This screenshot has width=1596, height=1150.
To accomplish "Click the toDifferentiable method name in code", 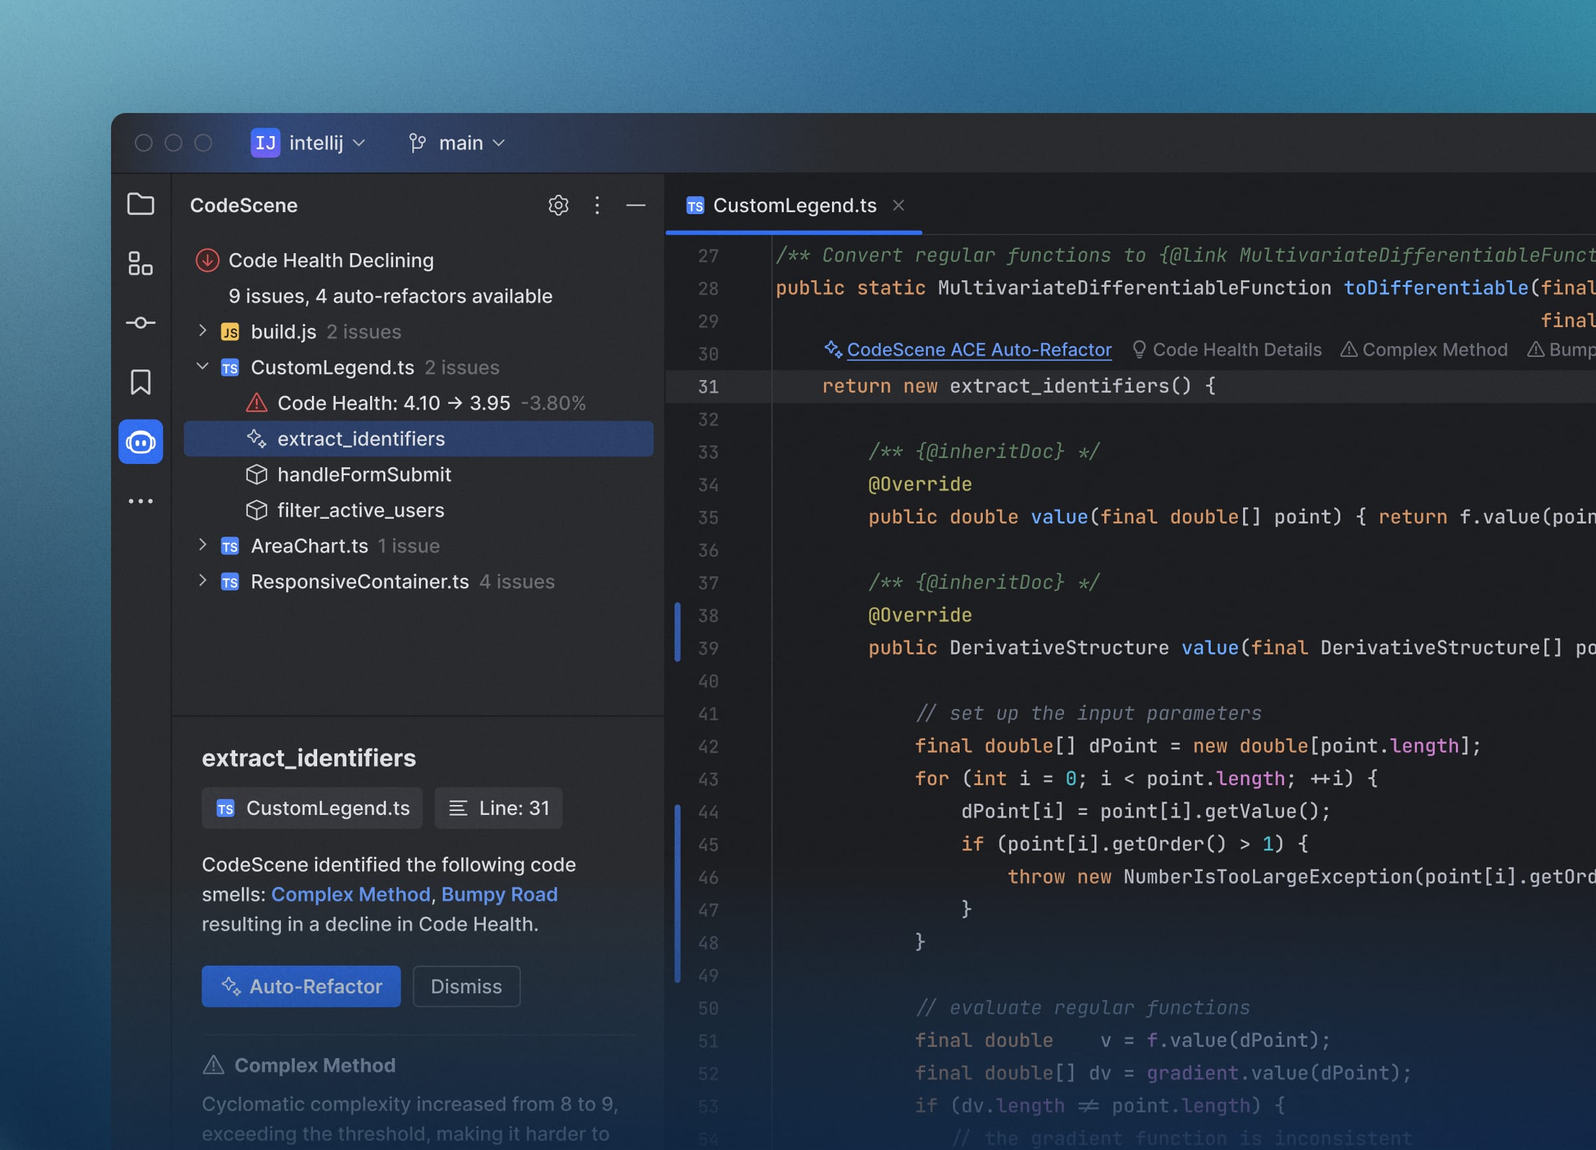I will point(1435,288).
